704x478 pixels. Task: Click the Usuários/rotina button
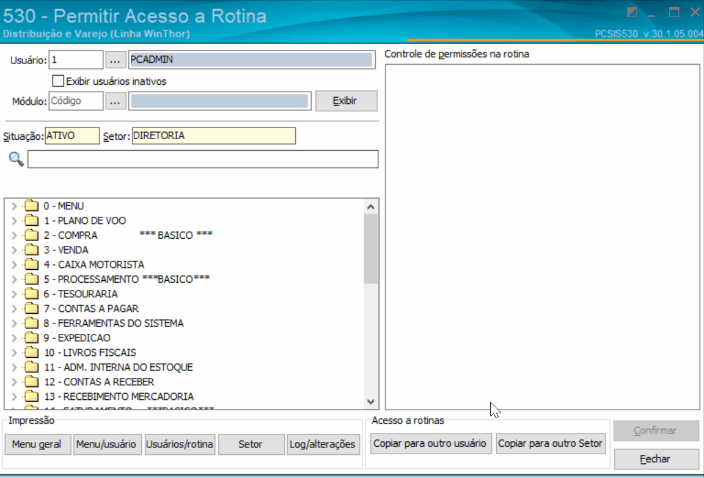(180, 444)
